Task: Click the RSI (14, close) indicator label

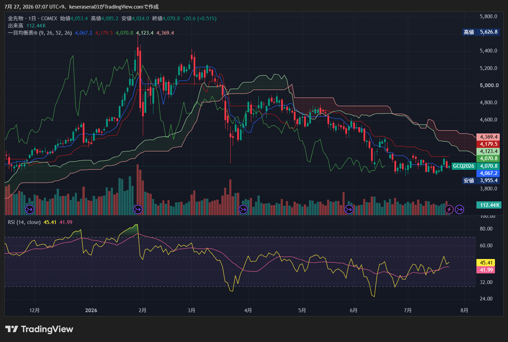Action: click(x=24, y=222)
